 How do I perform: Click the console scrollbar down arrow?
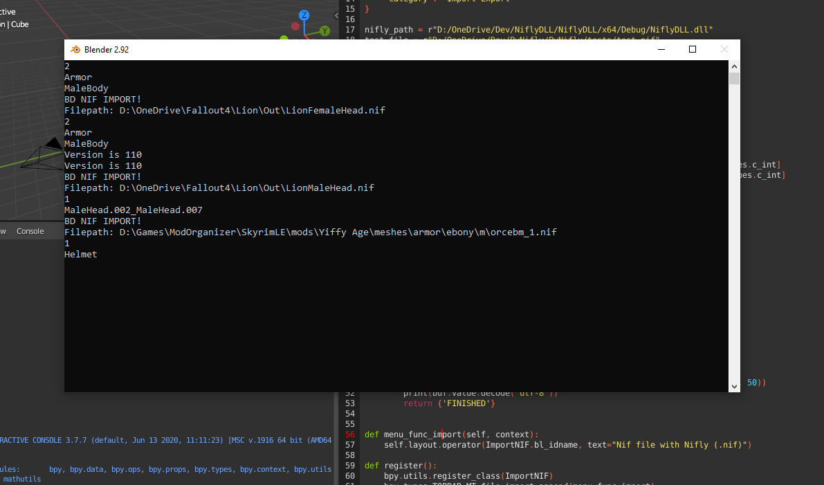point(734,386)
